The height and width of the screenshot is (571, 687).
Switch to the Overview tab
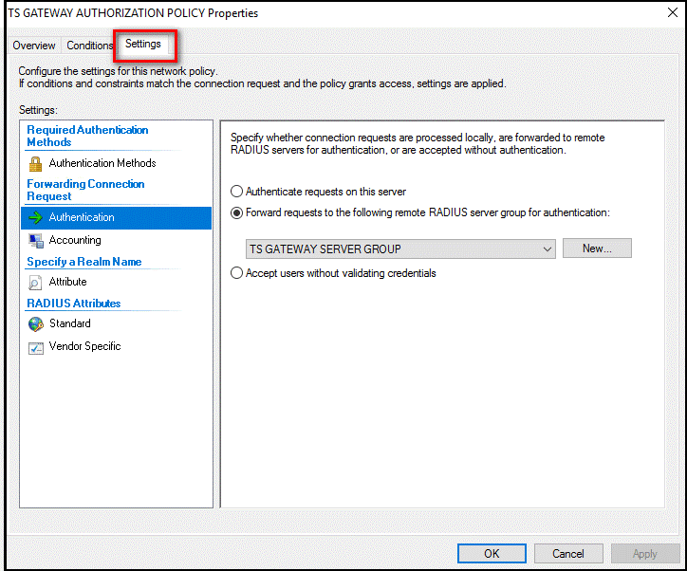(x=34, y=46)
